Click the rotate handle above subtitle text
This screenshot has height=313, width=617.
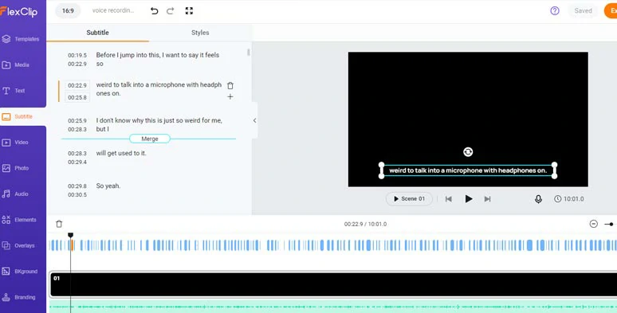[x=468, y=152]
